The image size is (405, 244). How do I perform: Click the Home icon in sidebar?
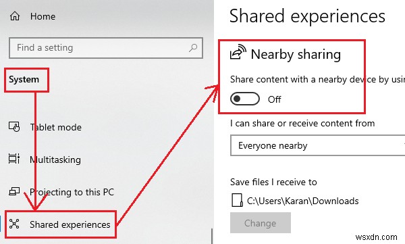tap(15, 16)
